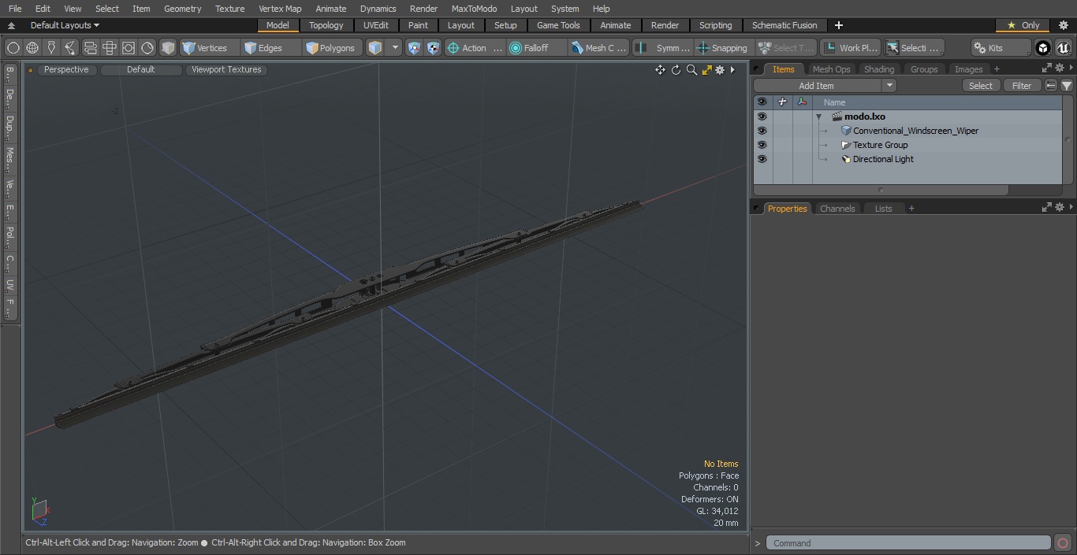Click the second cube selection-convert icon
1077x555 pixels.
click(433, 48)
